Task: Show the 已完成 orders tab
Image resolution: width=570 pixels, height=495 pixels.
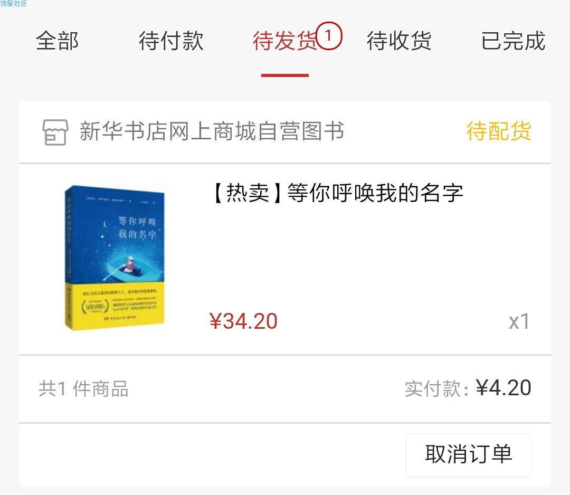Action: [513, 41]
